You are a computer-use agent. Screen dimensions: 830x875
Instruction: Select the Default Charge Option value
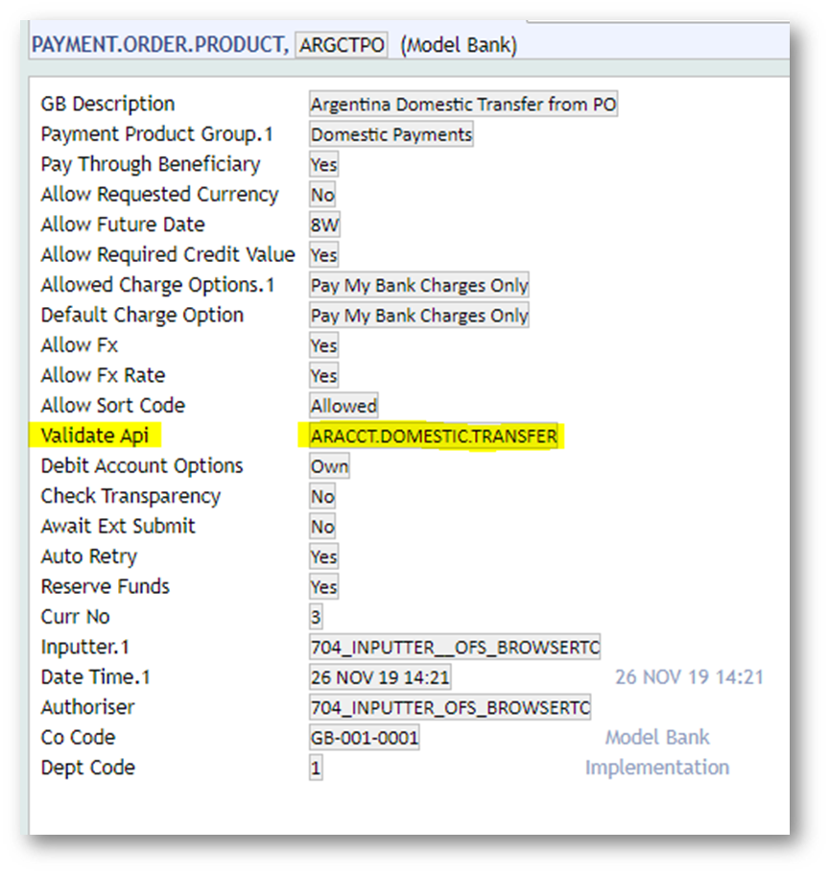coord(419,316)
